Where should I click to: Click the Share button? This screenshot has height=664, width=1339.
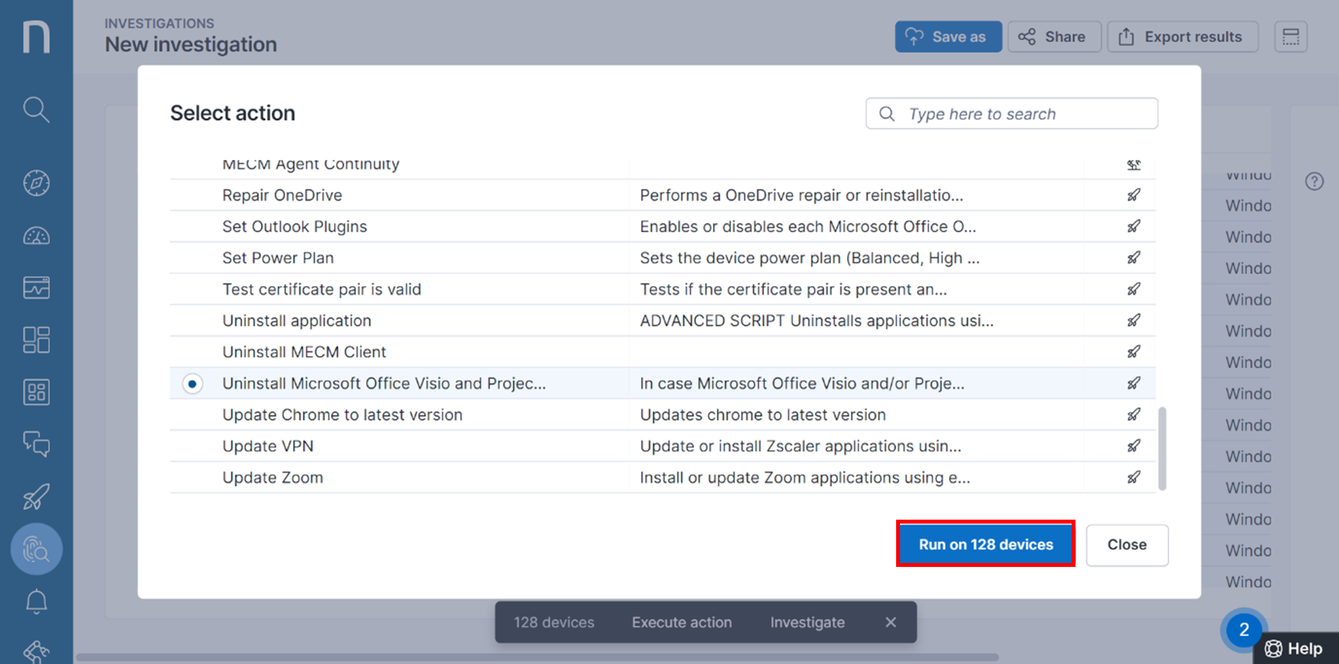1054,37
